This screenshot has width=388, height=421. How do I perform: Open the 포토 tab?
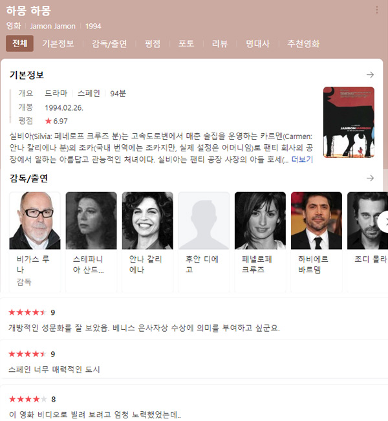click(x=186, y=43)
